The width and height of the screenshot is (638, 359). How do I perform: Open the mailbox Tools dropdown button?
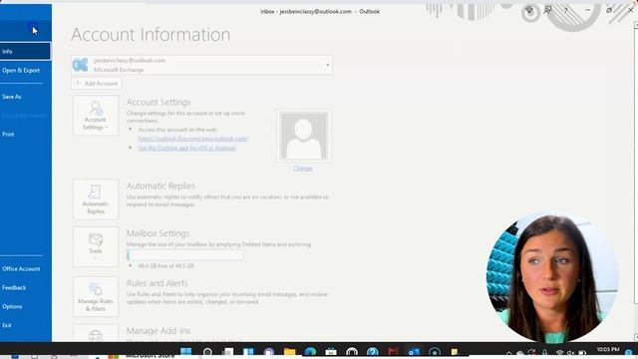coord(96,246)
